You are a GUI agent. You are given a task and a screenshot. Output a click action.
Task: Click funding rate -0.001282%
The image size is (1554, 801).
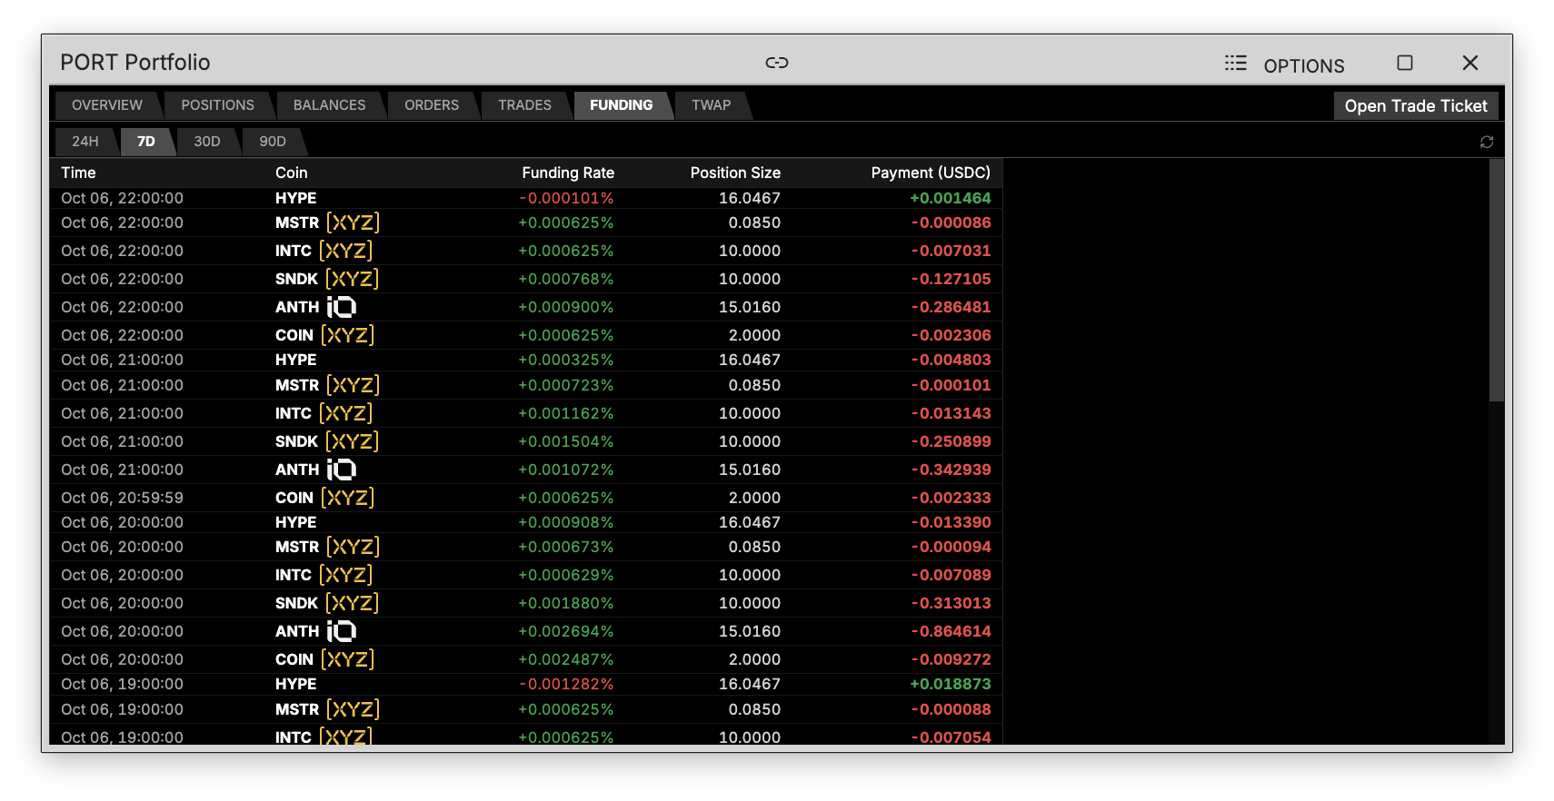point(567,684)
